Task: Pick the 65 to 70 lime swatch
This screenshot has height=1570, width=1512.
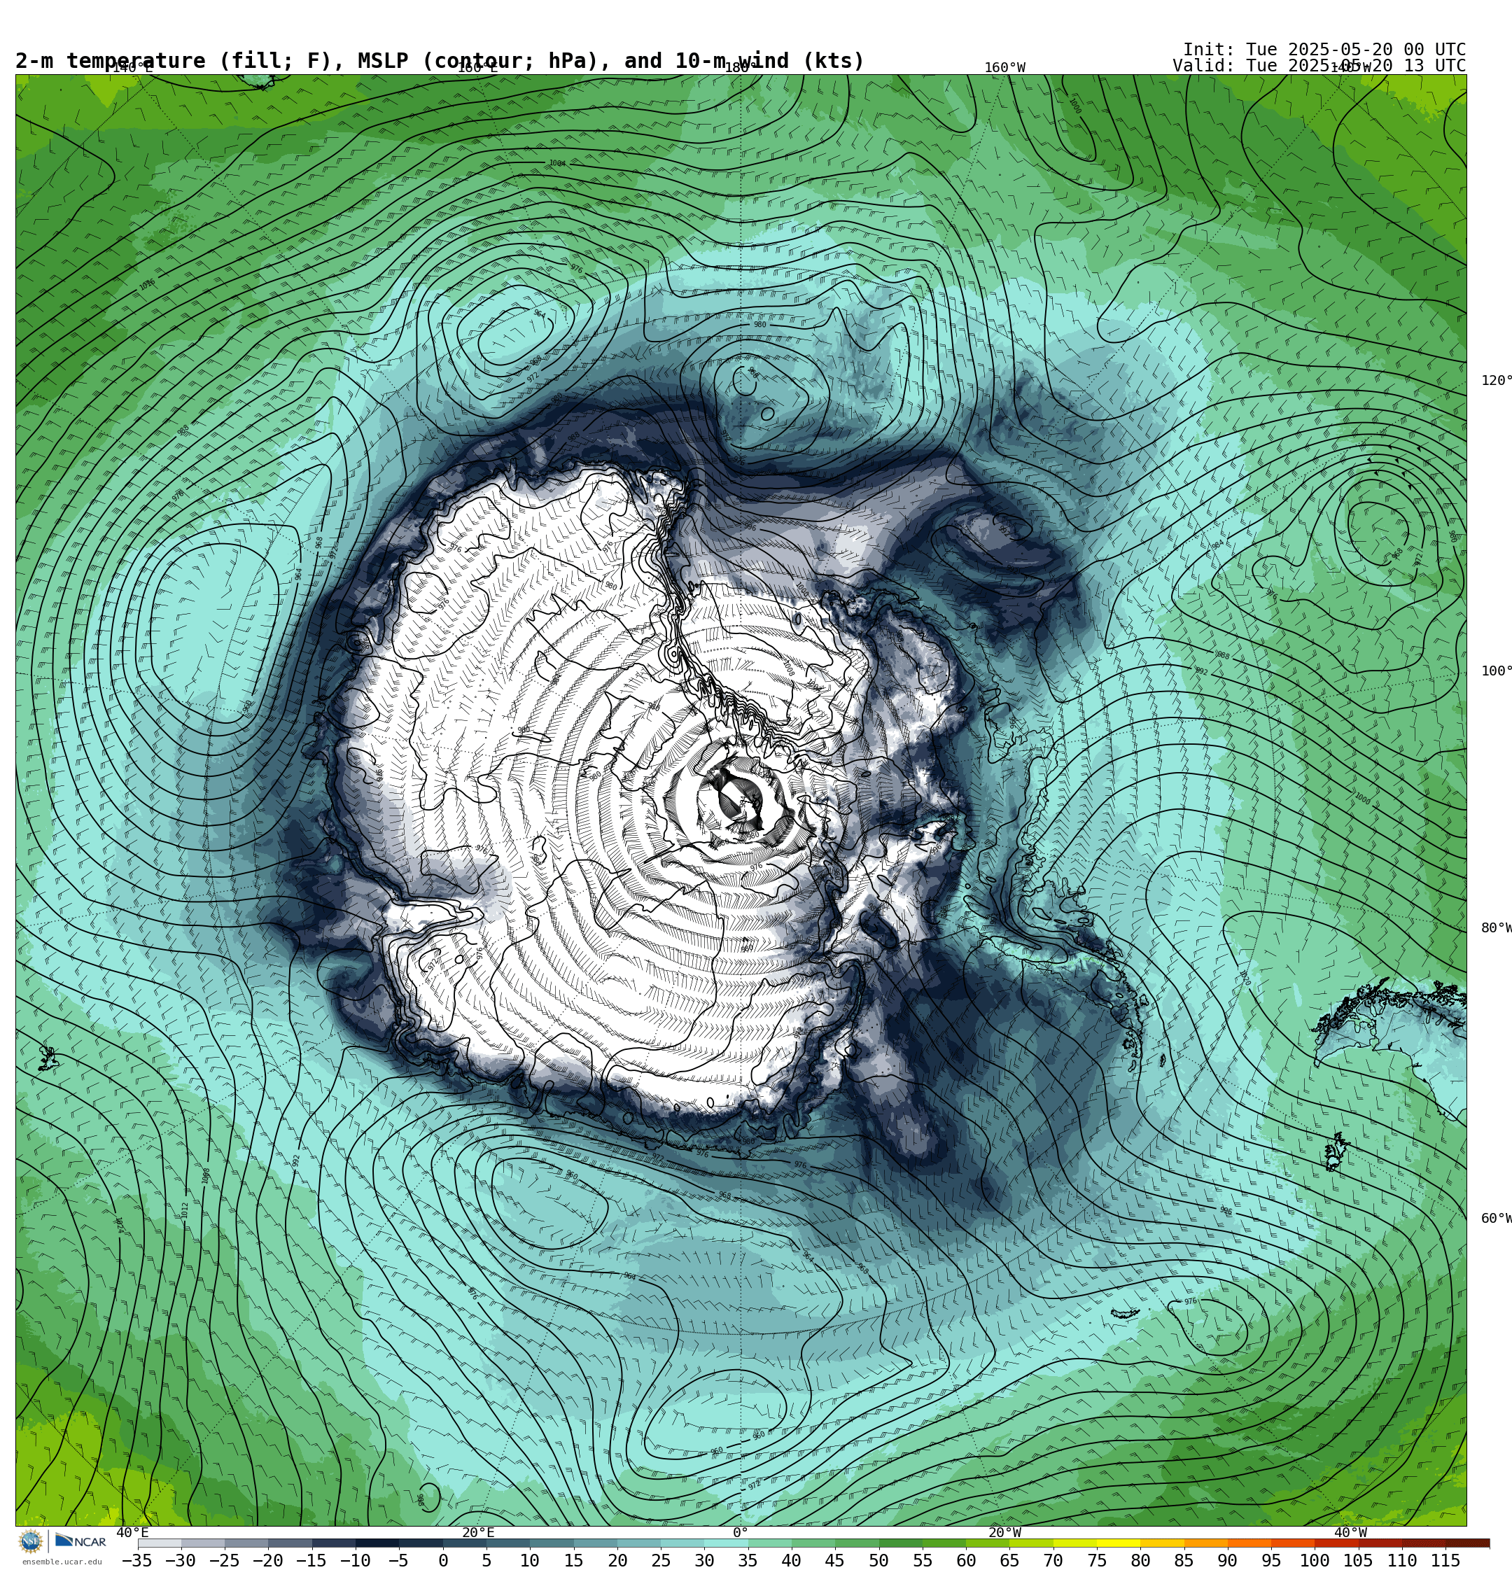Action: [x=1031, y=1543]
